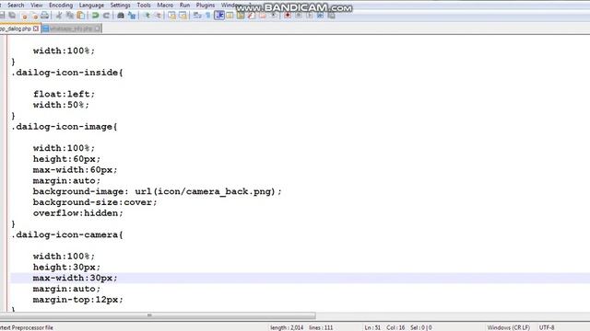Viewport: 590px width, 331px height.
Task: Open Find with the binoculars icon
Action: pyautogui.click(x=121, y=16)
